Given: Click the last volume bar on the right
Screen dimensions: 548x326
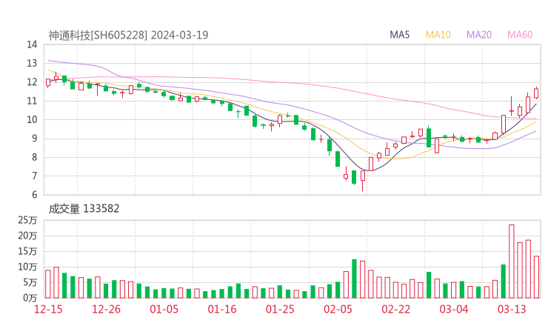Looking at the screenshot, I should (x=536, y=277).
